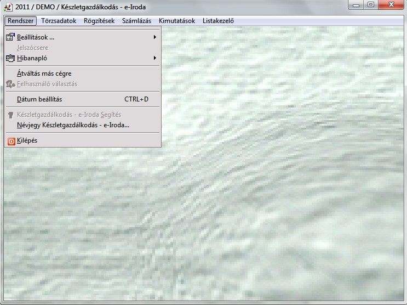407x305 pixels.
Task: Click the Beállítások settings icon
Action: (10, 37)
